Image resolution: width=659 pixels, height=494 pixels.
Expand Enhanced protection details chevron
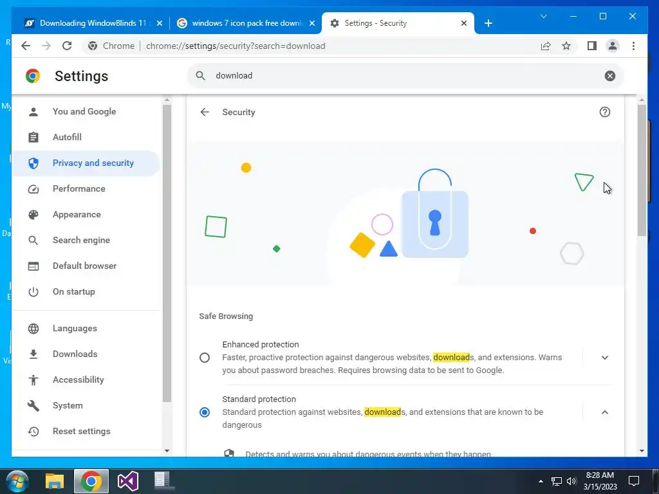tap(605, 358)
